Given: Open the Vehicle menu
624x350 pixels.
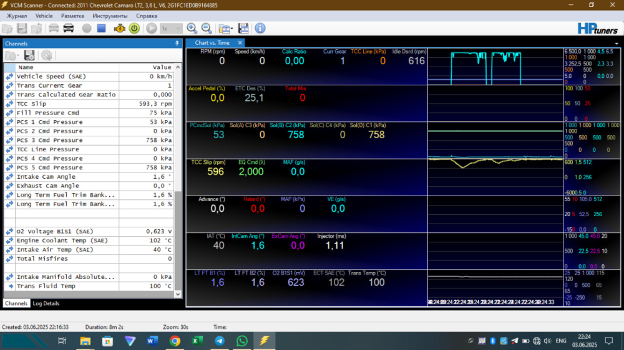Looking at the screenshot, I should [44, 16].
